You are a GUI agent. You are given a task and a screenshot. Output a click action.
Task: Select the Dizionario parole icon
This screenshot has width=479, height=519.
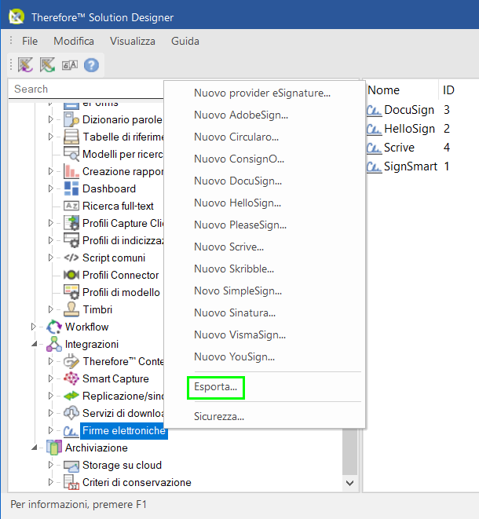[71, 119]
